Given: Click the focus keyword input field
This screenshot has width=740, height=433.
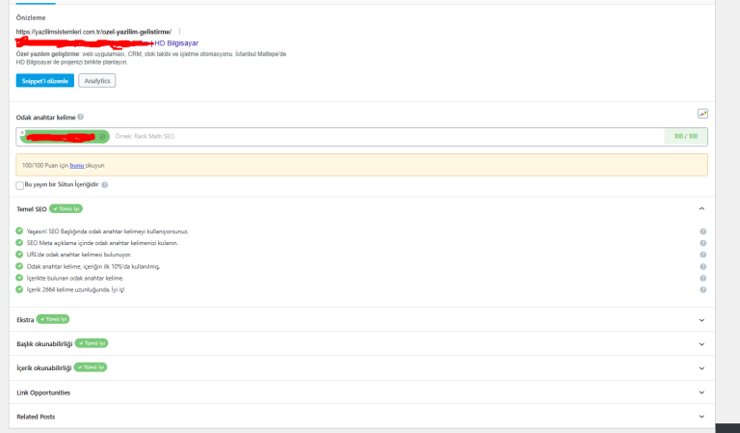Looking at the screenshot, I should 387,137.
